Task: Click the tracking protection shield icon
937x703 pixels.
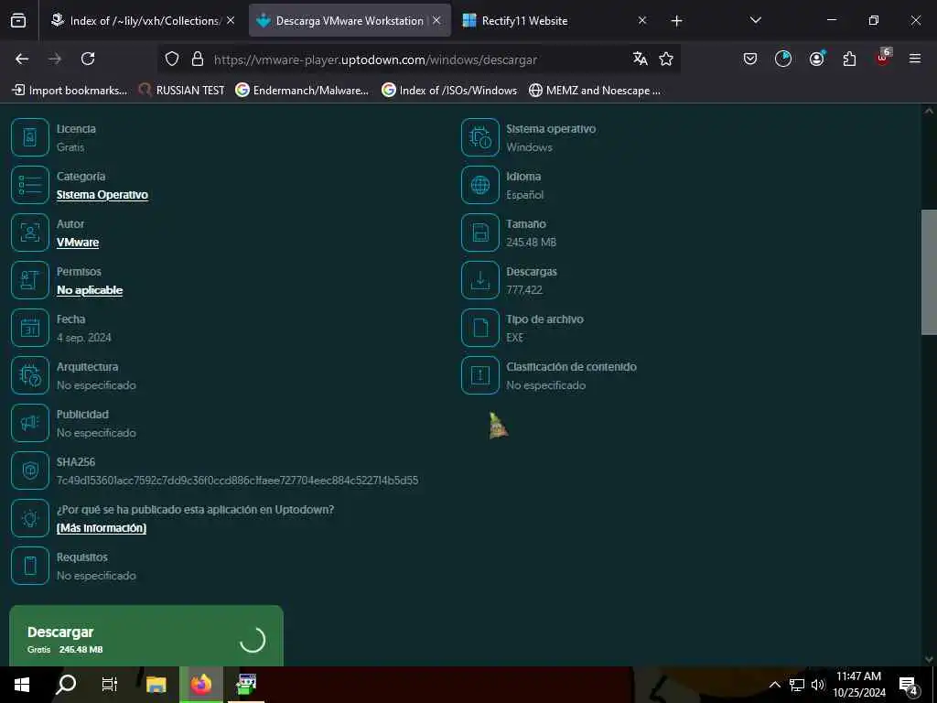Action: (172, 59)
